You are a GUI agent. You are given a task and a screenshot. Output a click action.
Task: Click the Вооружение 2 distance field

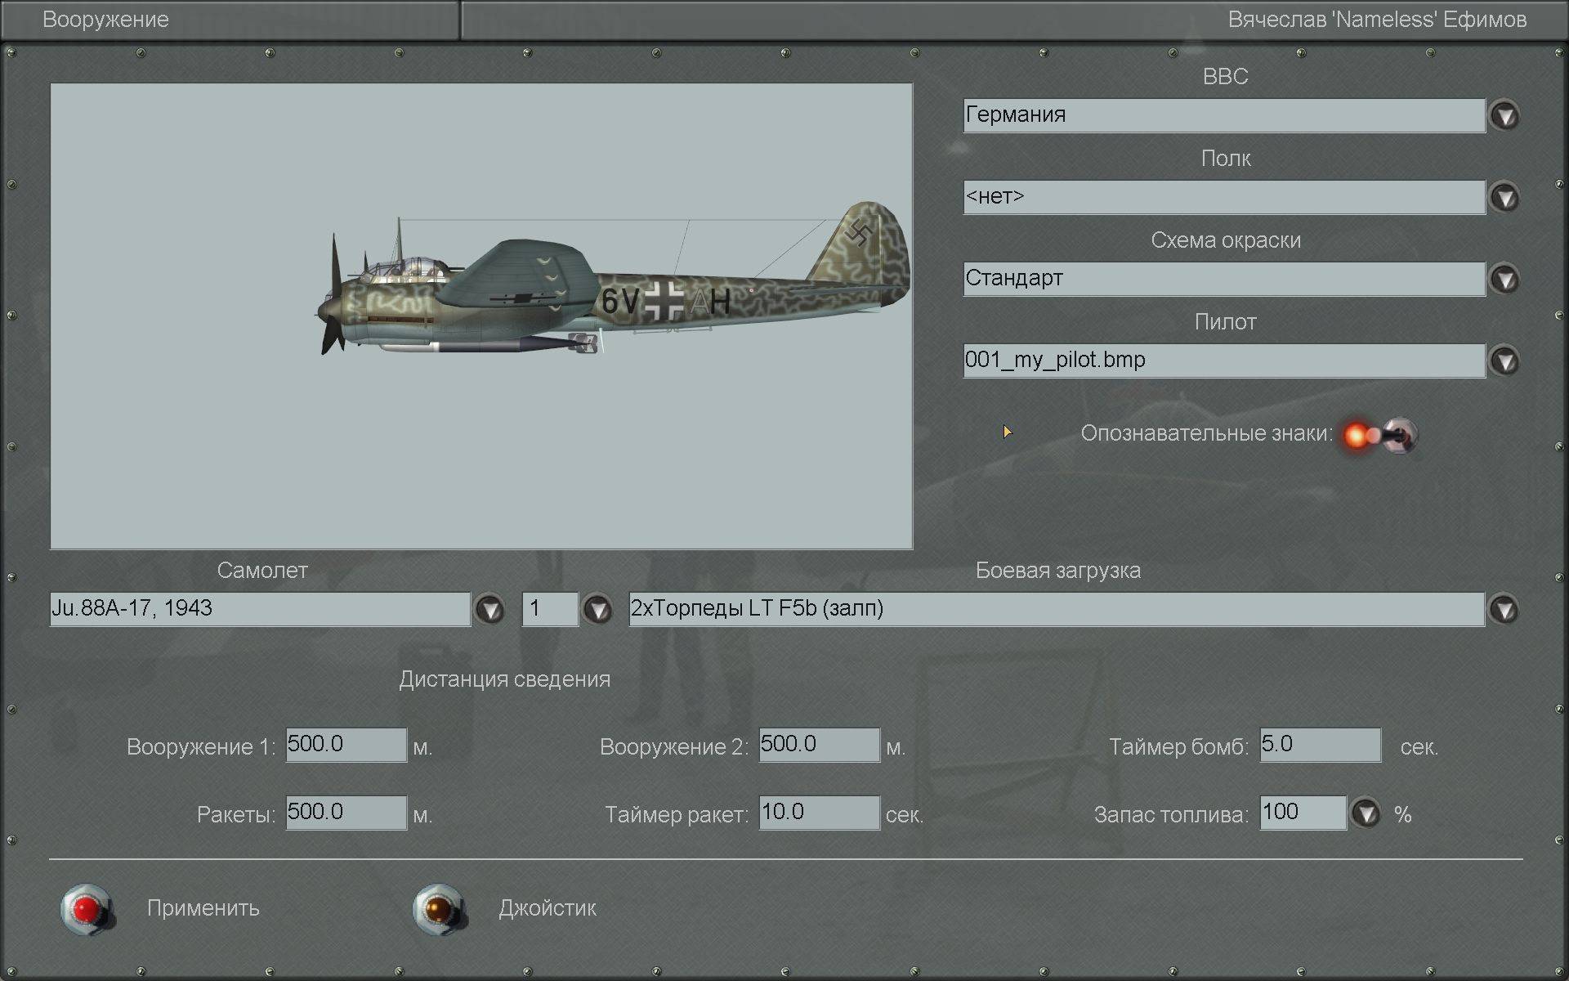click(x=819, y=745)
